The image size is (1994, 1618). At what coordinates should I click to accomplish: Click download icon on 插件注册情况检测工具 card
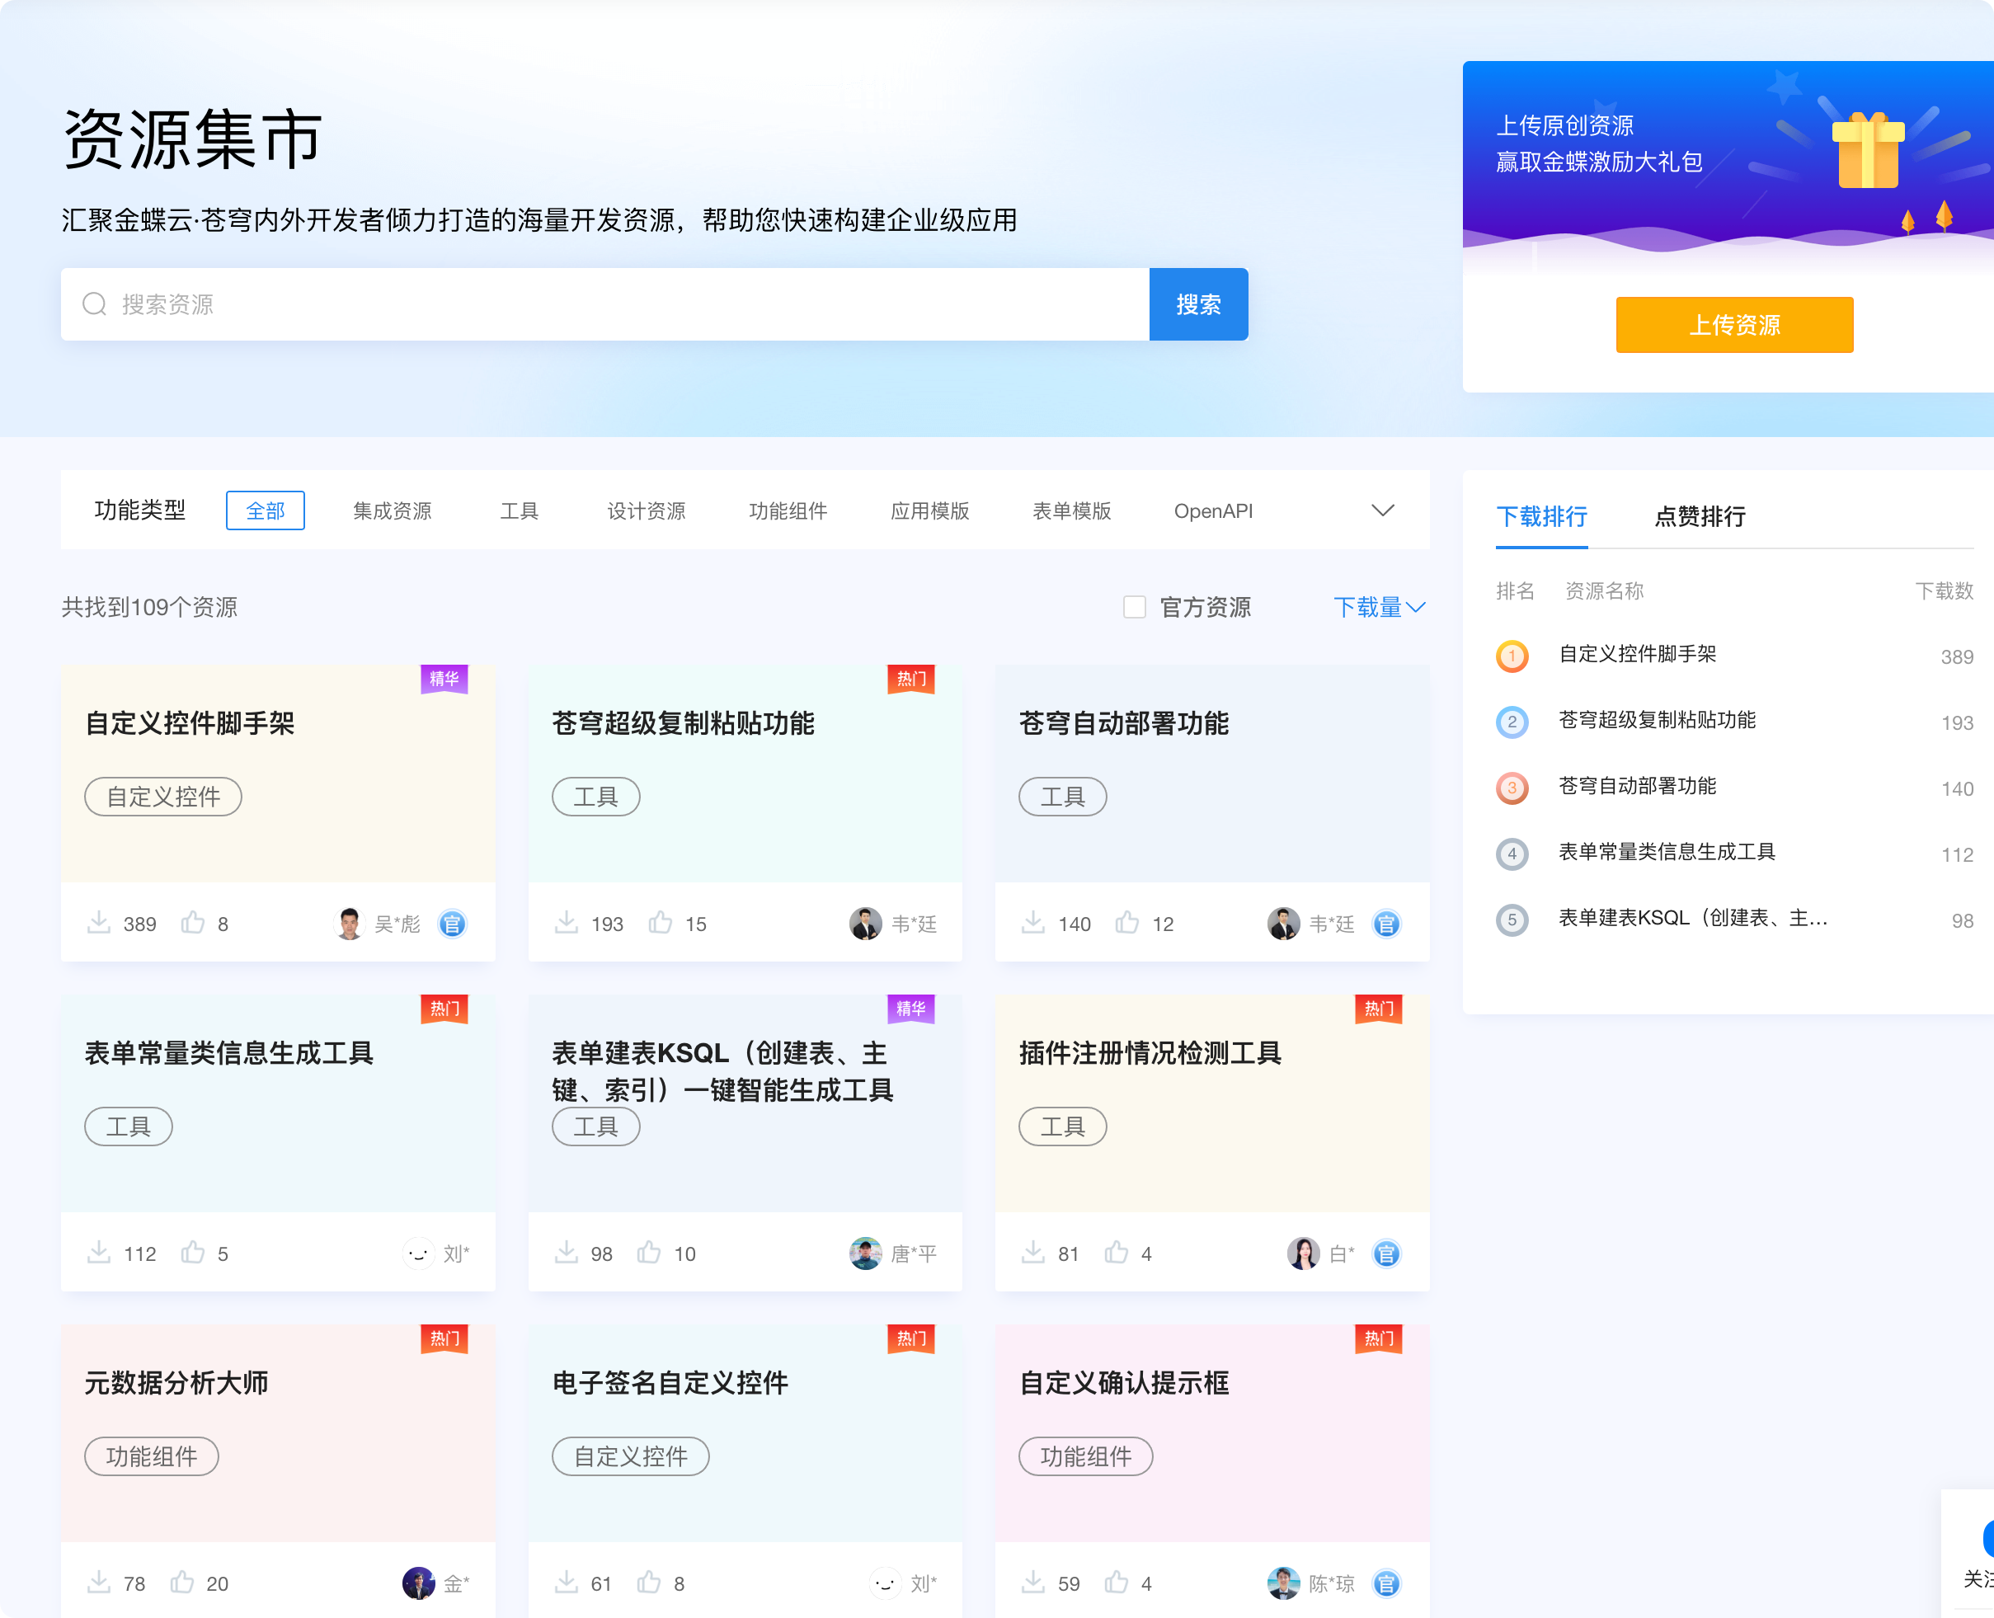(1032, 1253)
